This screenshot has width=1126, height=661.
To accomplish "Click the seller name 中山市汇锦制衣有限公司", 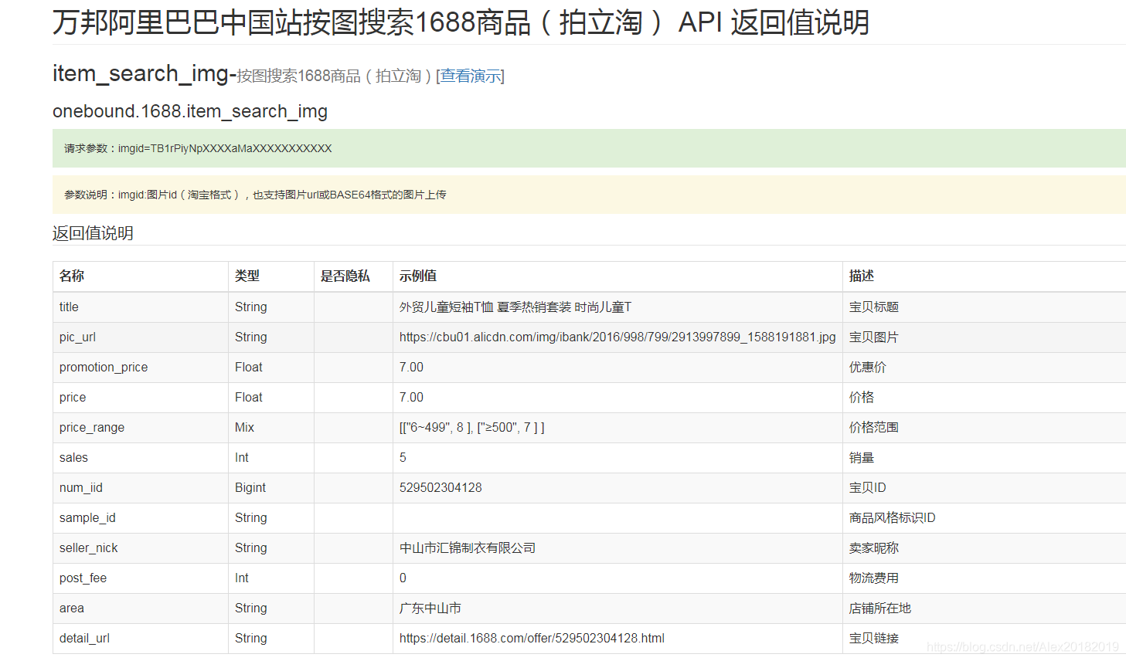I will click(468, 547).
